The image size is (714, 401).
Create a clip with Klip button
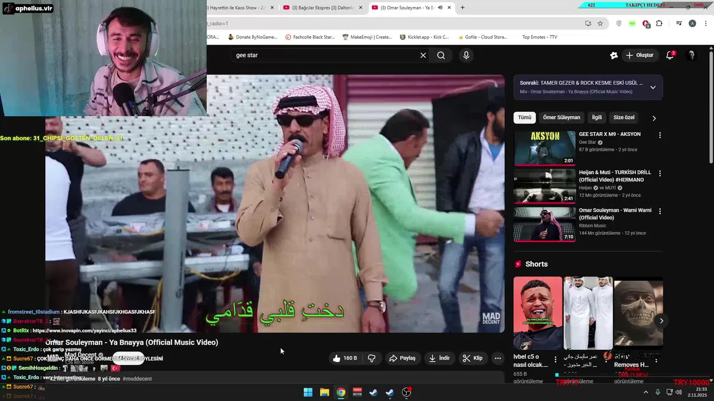pos(472,358)
